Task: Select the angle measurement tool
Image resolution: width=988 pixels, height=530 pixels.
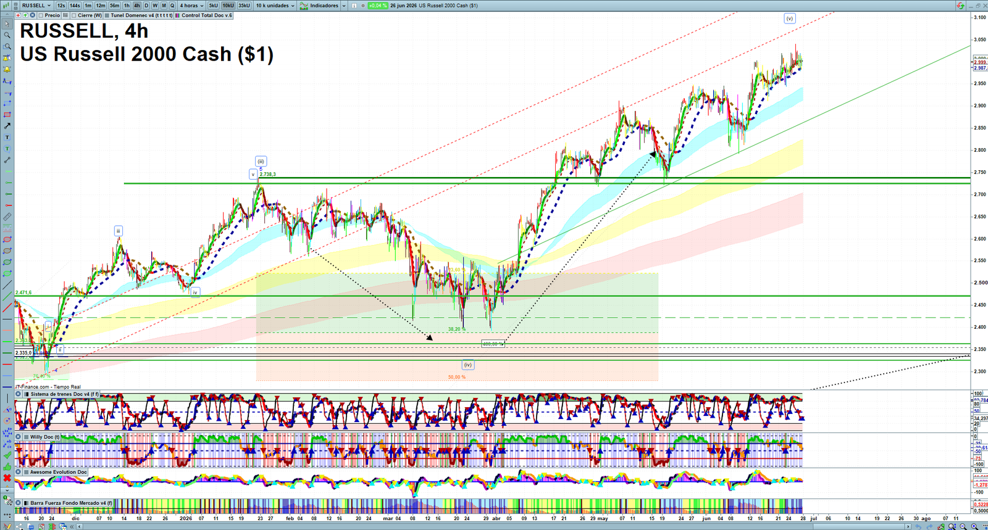Action: click(x=7, y=409)
